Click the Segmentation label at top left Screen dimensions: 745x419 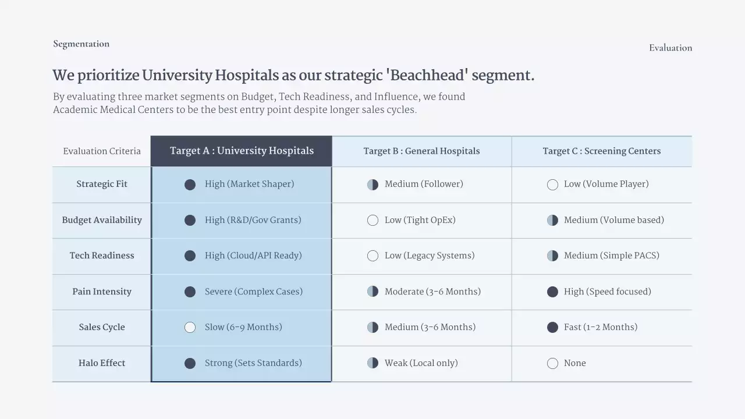(x=81, y=44)
